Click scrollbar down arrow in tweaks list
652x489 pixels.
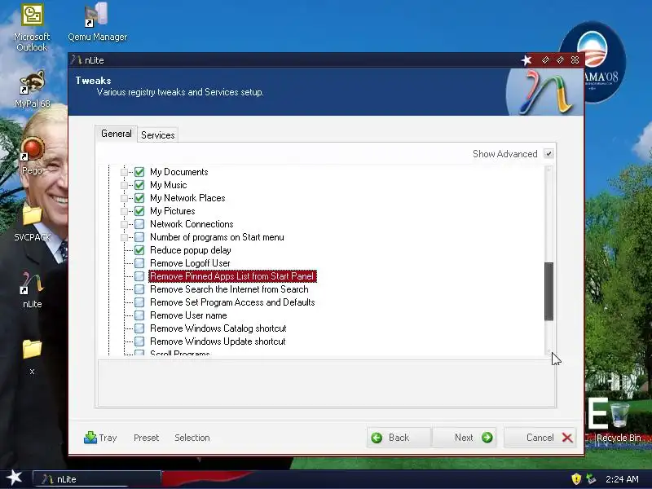coord(548,351)
